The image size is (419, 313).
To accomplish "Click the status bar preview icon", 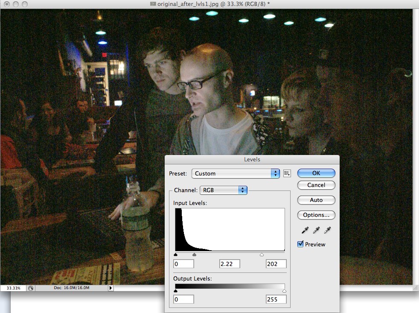I will (31, 288).
